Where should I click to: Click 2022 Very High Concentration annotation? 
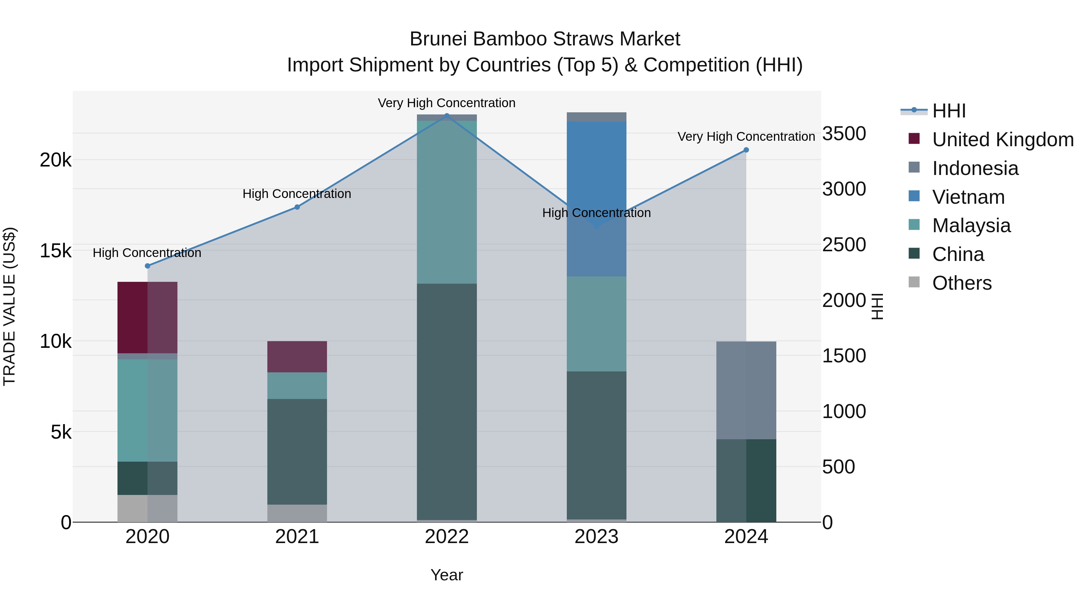(x=447, y=103)
